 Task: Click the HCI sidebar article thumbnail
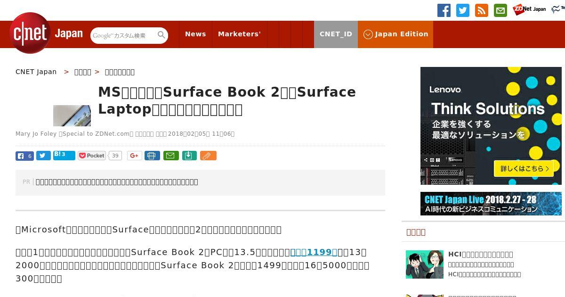[x=425, y=264]
